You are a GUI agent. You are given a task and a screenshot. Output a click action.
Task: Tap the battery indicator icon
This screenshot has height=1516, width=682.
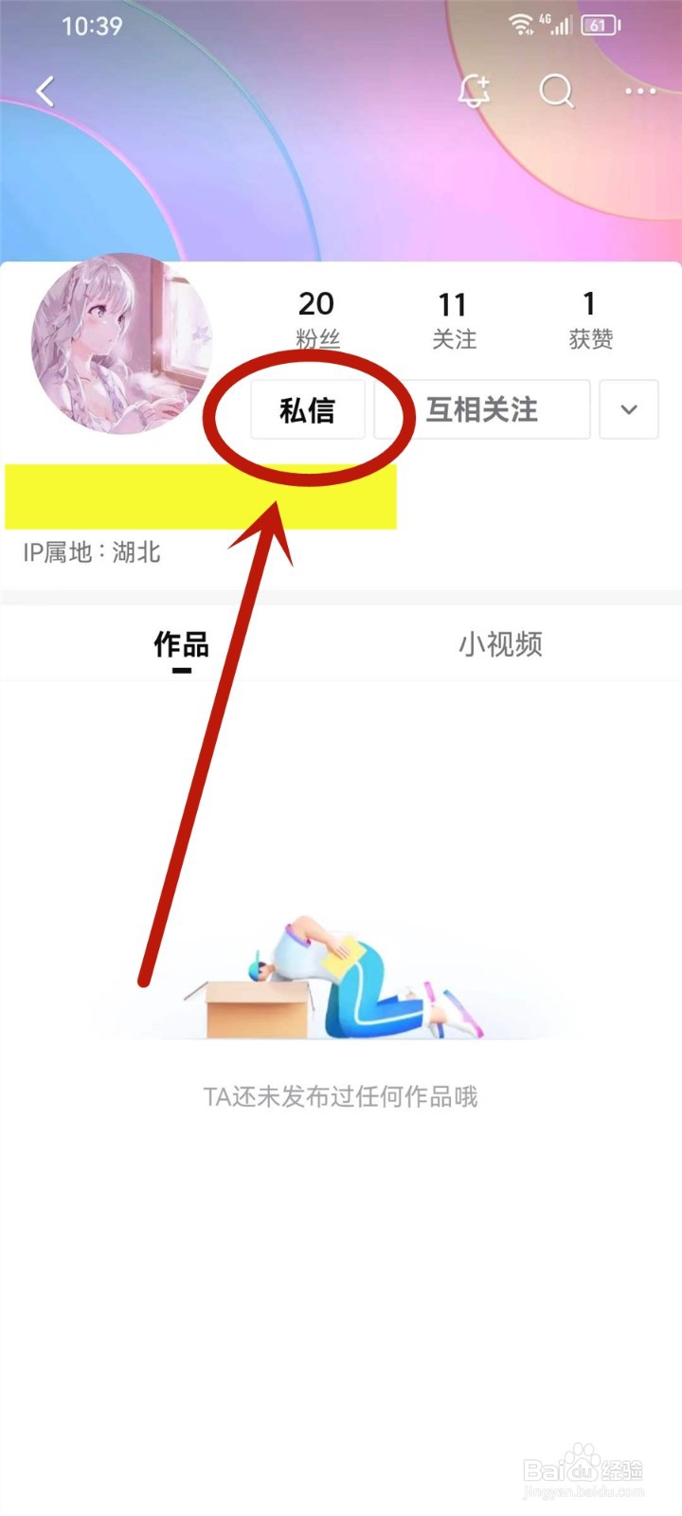(x=601, y=26)
